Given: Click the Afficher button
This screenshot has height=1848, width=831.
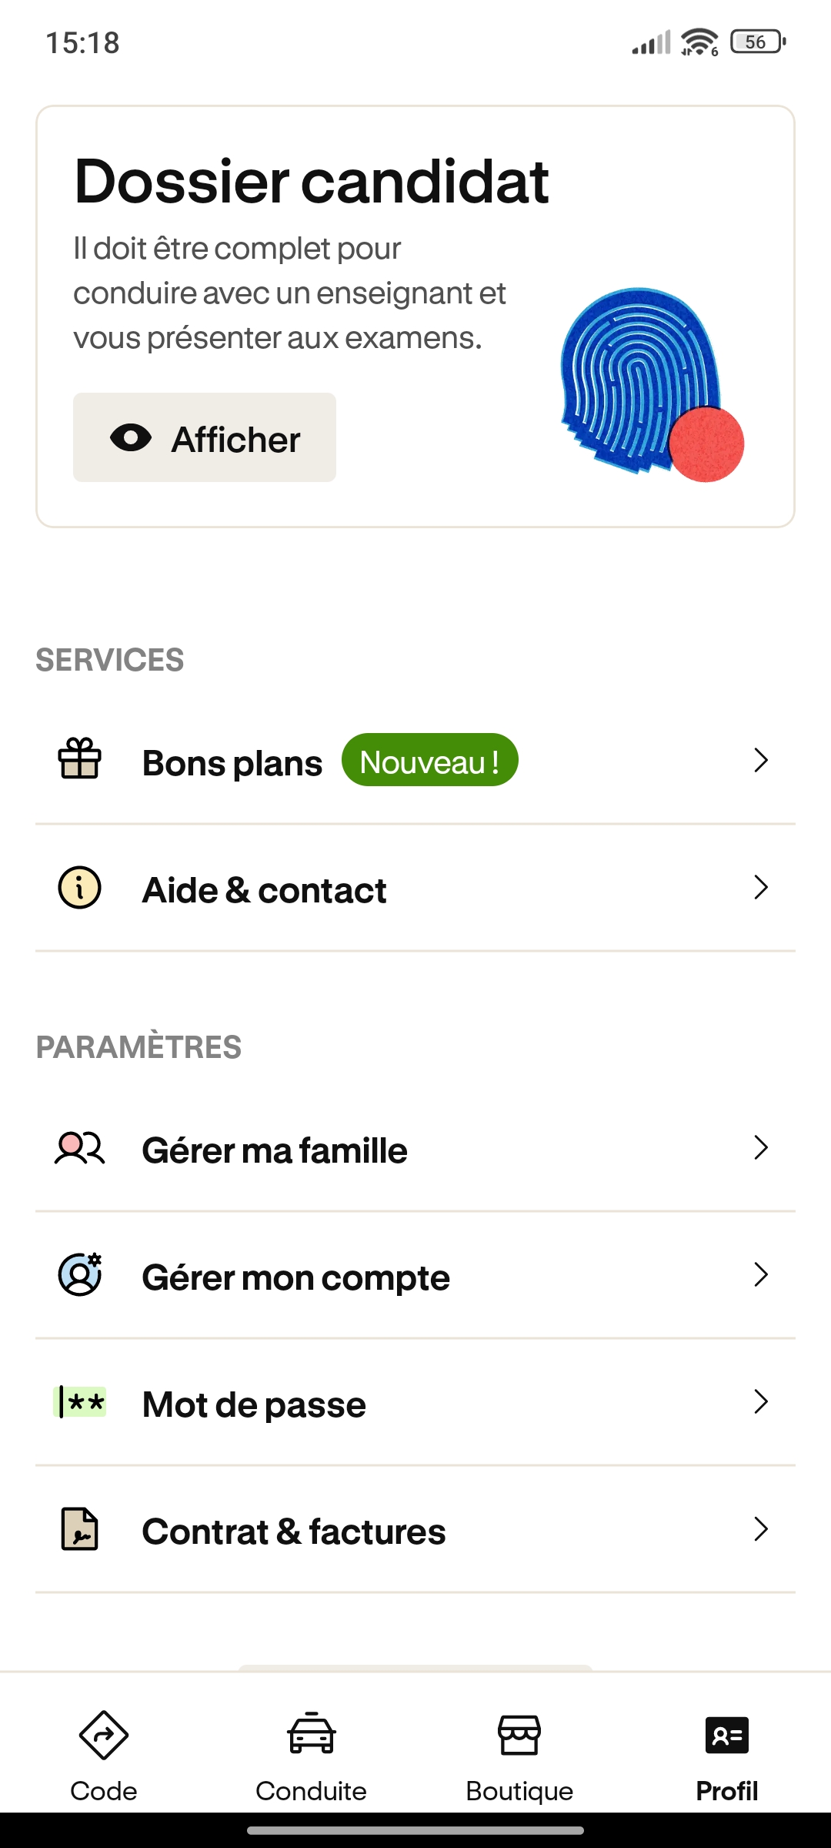Looking at the screenshot, I should [x=205, y=437].
